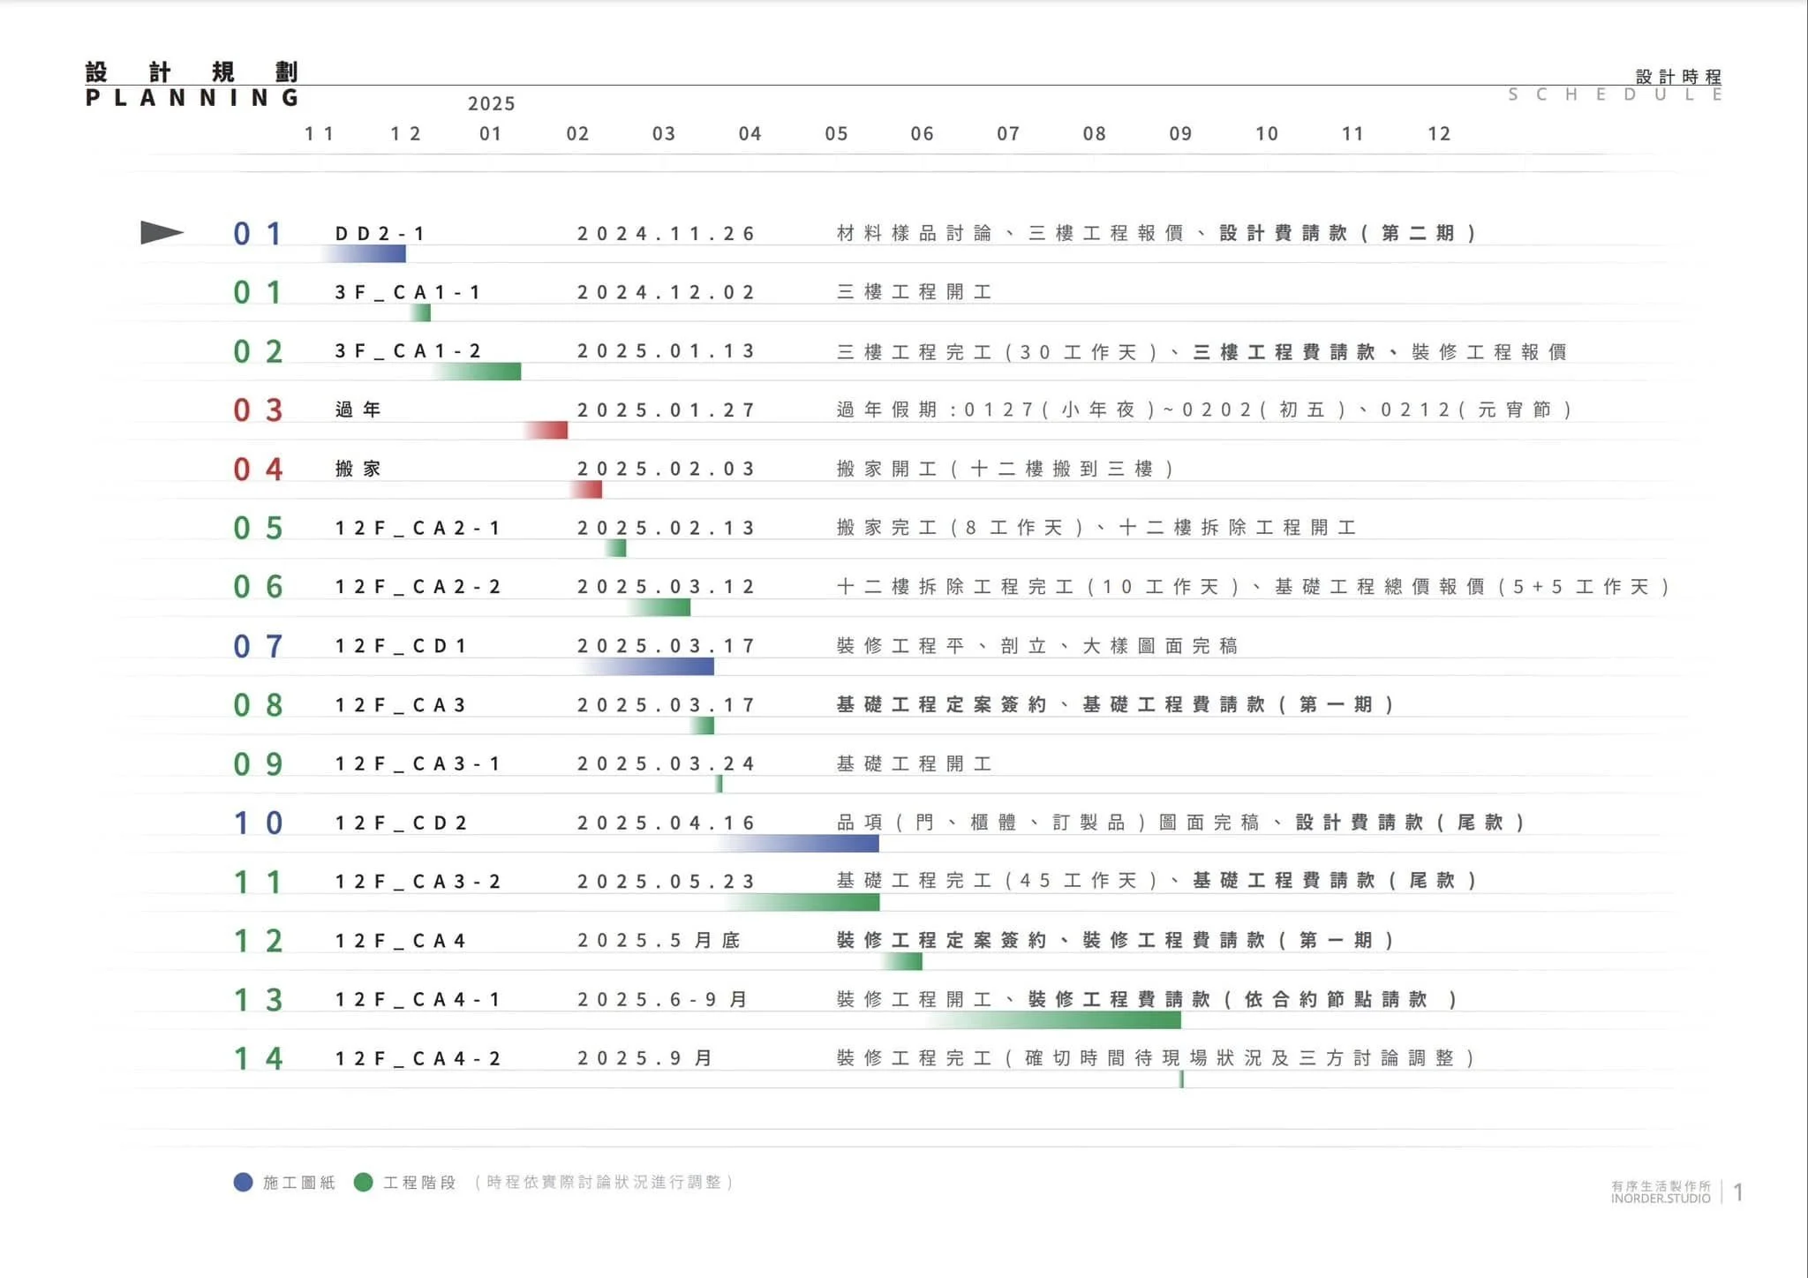Click the 12F_CA2-1 stage code
Viewport: 1808px width, 1278px height.
[x=418, y=528]
